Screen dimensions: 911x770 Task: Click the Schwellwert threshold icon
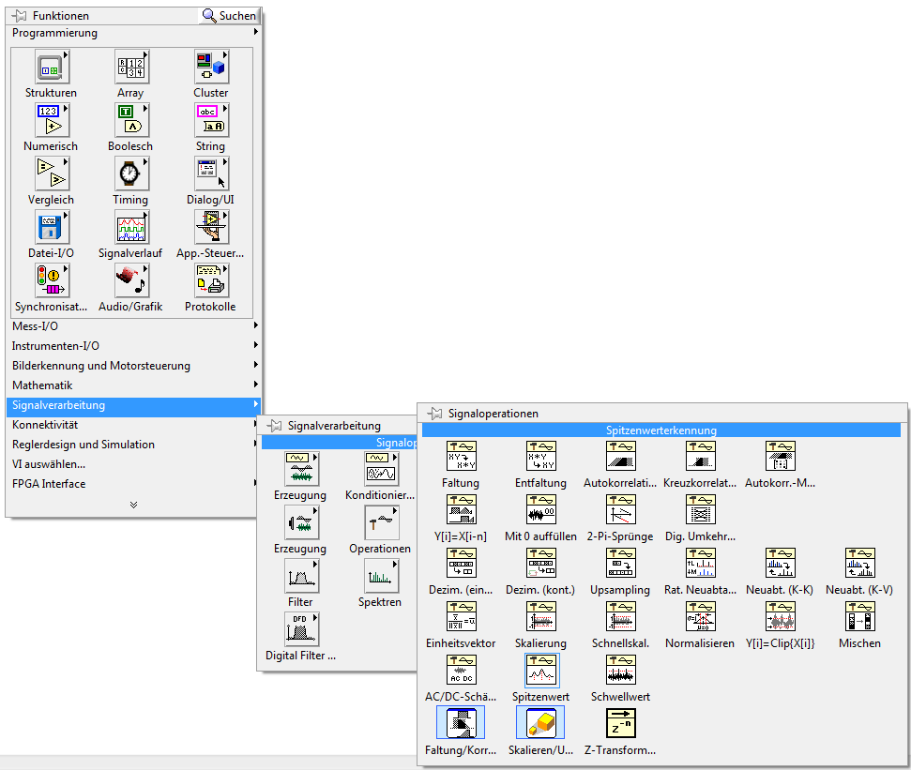(x=620, y=672)
